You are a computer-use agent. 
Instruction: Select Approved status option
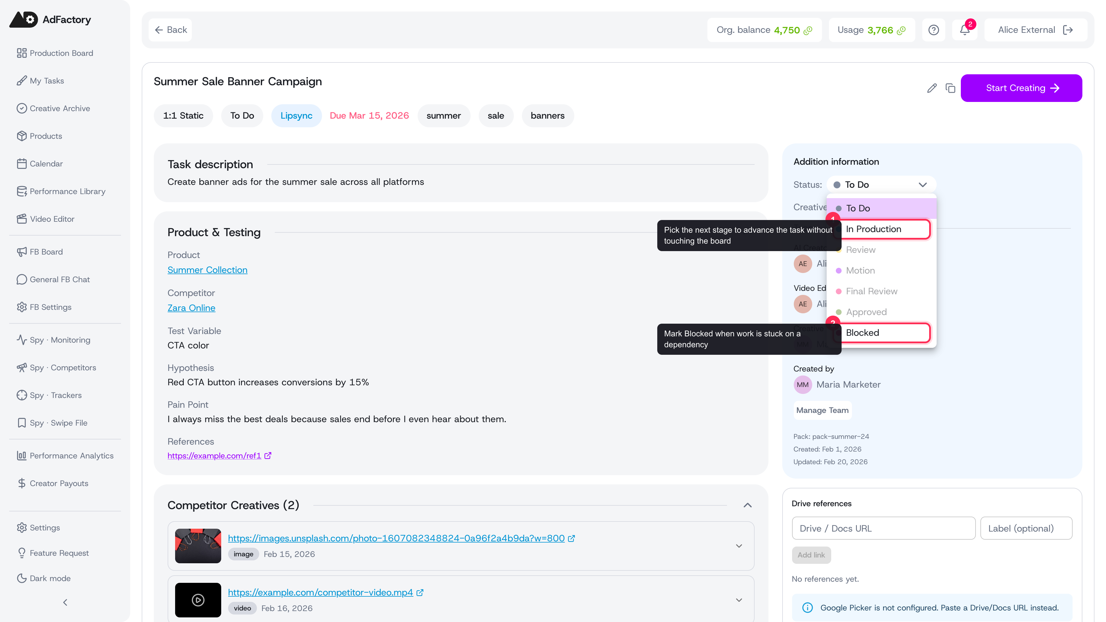point(881,312)
